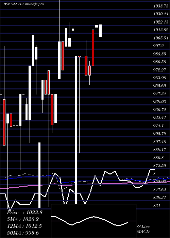Viewport: 170px width, 238px height.
Task: Click the '50MA : 993.6' readout
Action: (x=23, y=233)
